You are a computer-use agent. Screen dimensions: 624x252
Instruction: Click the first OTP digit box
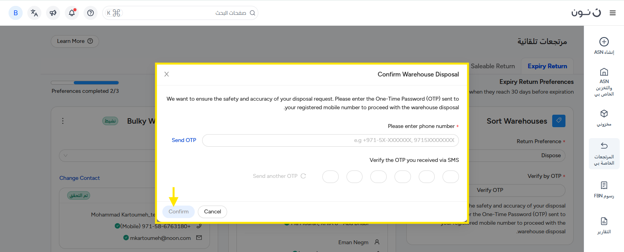450,176
